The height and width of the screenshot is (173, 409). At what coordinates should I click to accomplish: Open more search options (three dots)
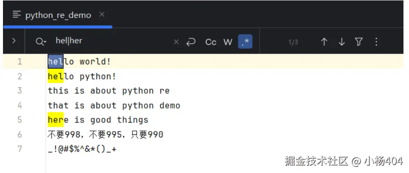pyautogui.click(x=376, y=42)
